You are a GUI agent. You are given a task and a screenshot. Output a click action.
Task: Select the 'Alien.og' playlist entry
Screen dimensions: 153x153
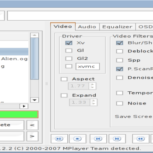pos(14,59)
